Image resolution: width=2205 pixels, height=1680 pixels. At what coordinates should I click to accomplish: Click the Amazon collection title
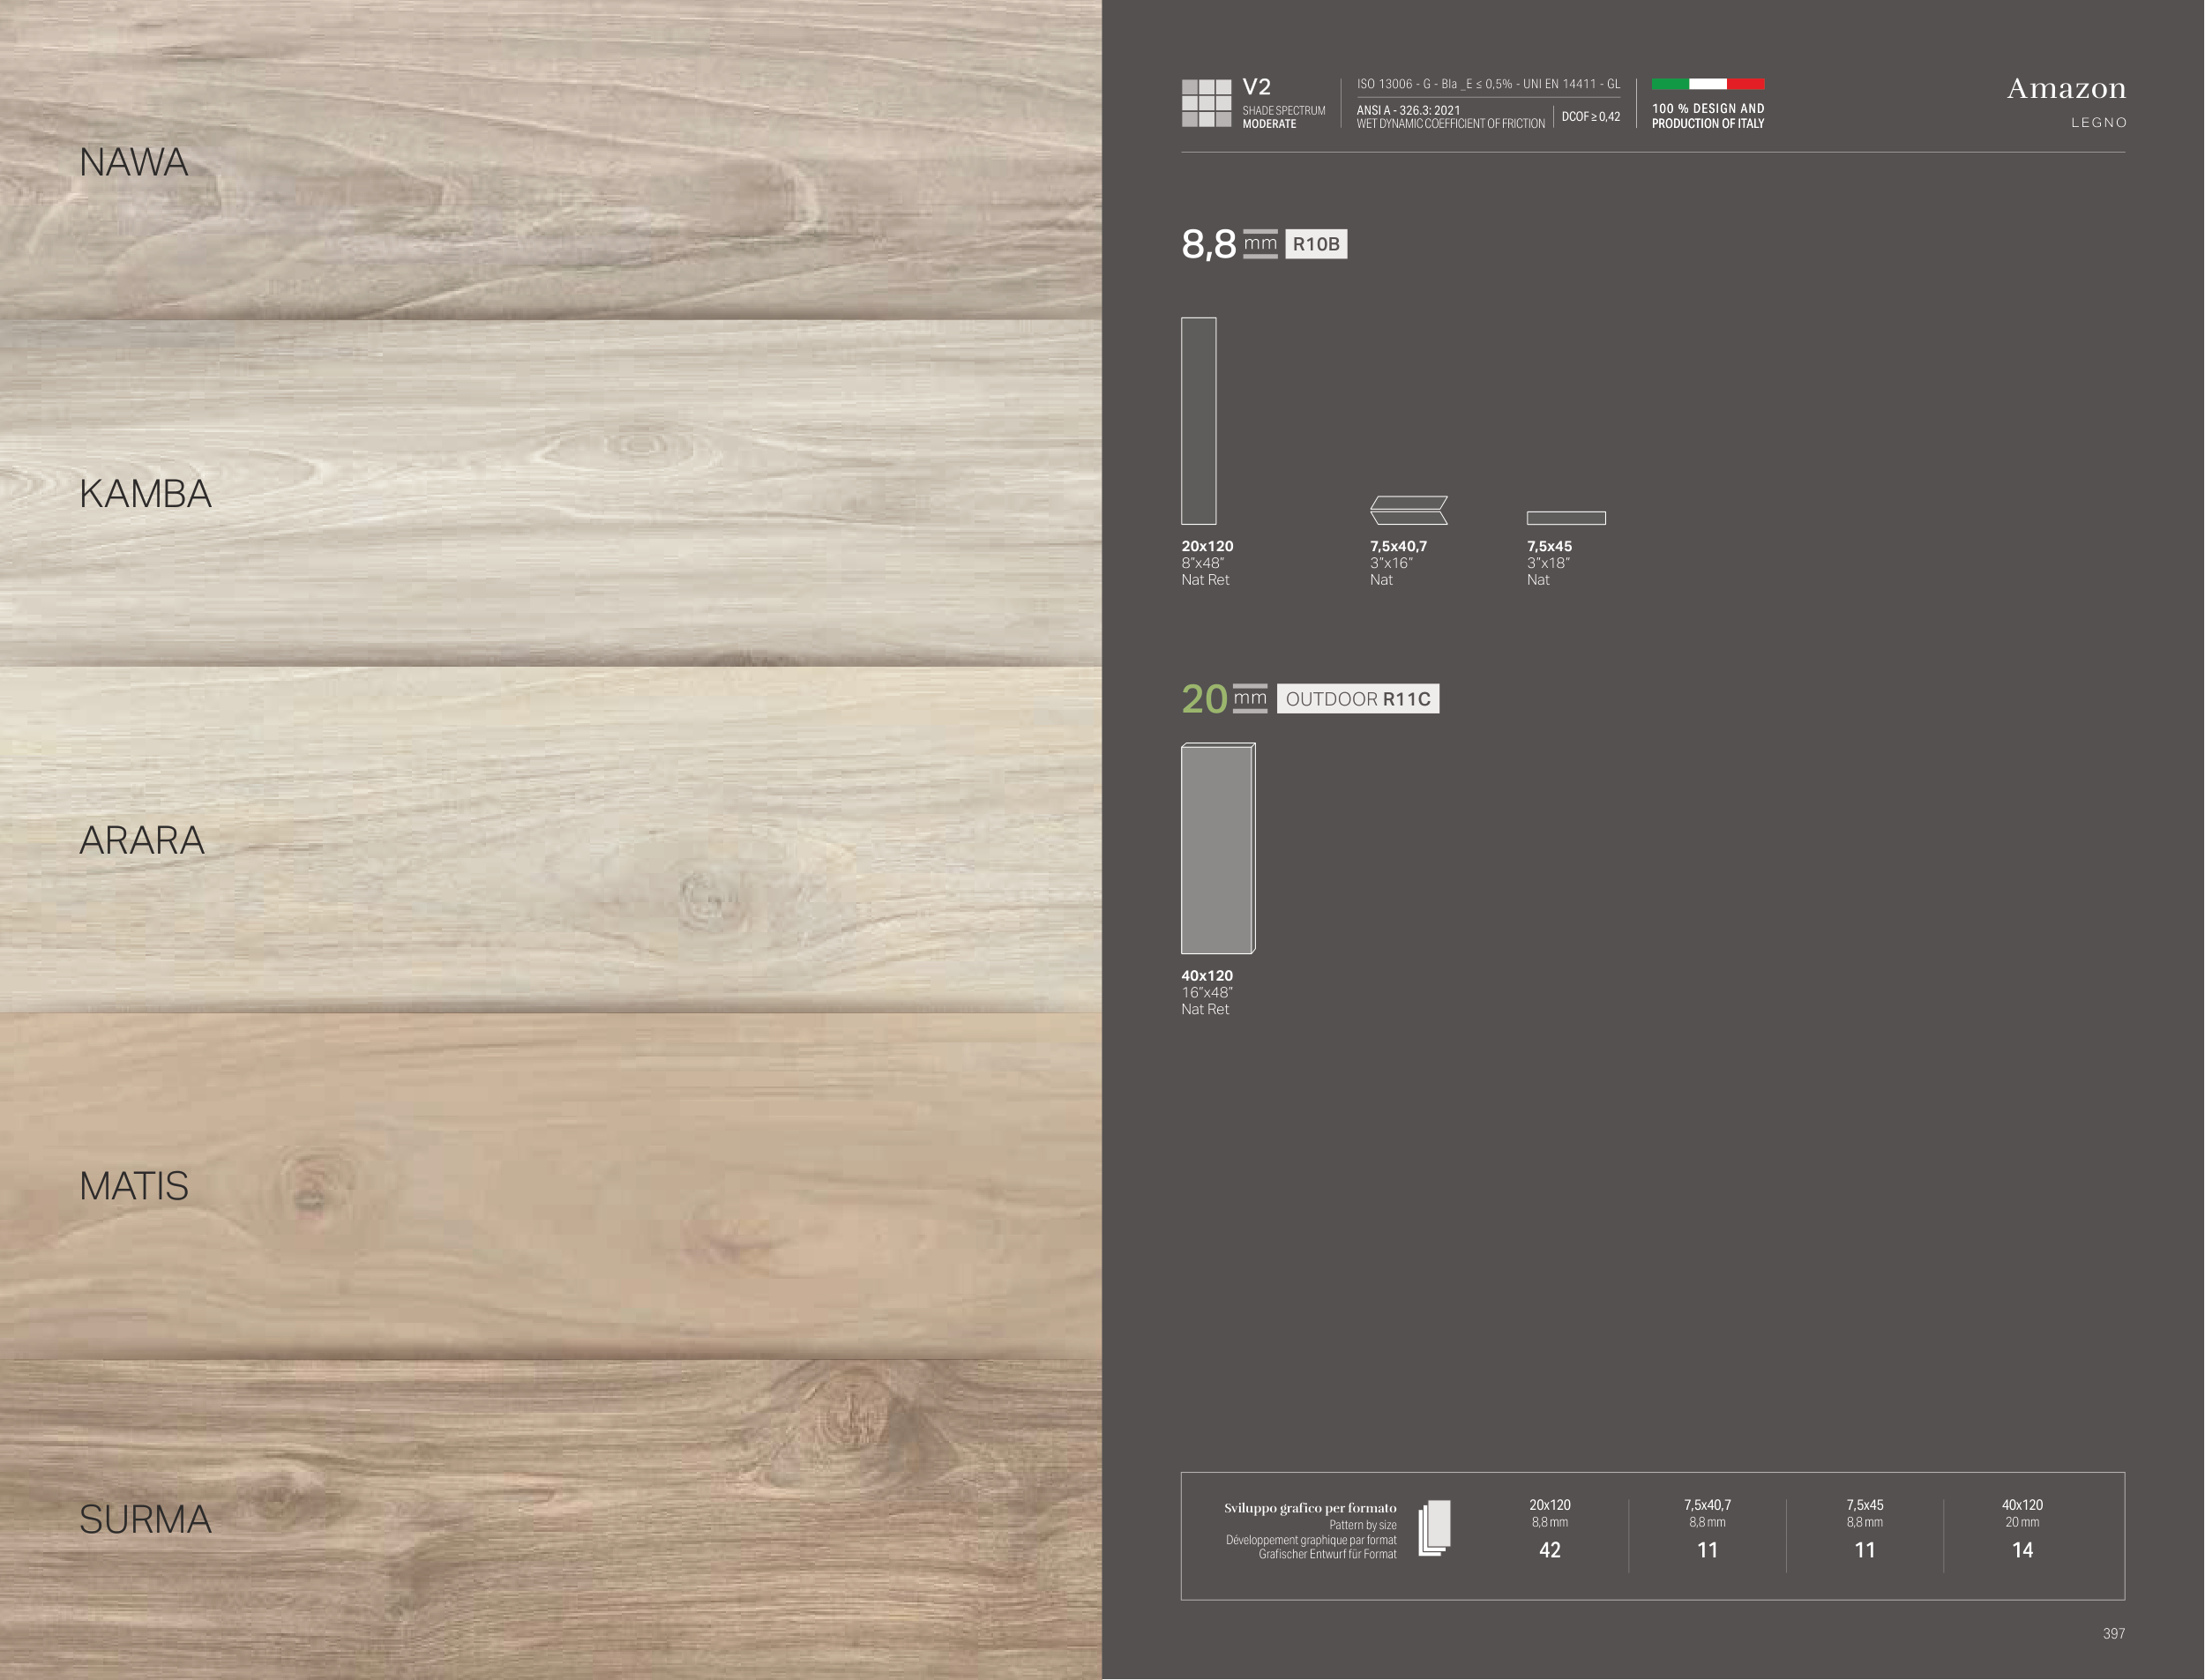[2066, 89]
